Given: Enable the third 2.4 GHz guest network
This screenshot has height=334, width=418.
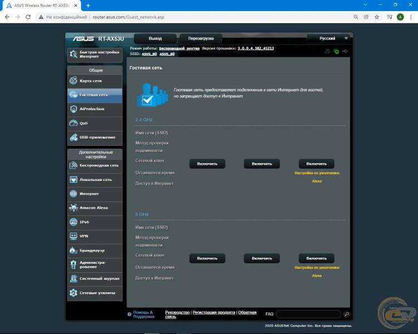Looking at the screenshot, I should click(x=317, y=164).
